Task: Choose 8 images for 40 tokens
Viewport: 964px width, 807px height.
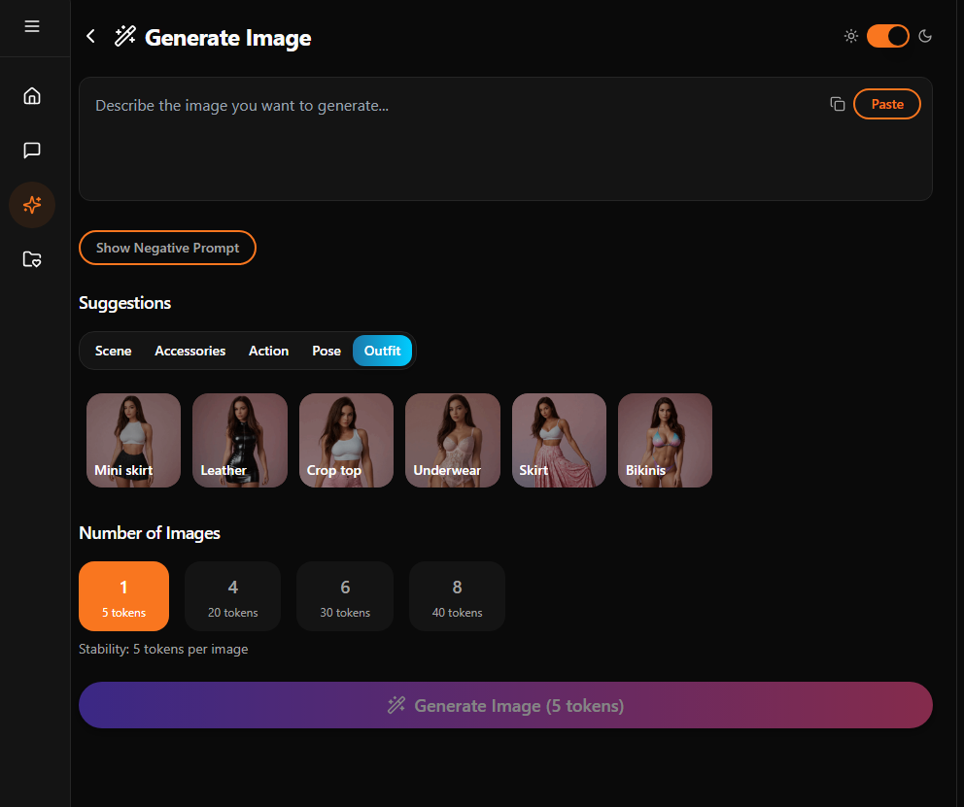Action: pyautogui.click(x=457, y=596)
